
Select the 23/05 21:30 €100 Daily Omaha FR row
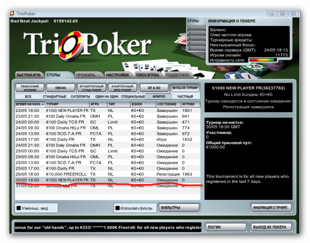[x=107, y=116]
